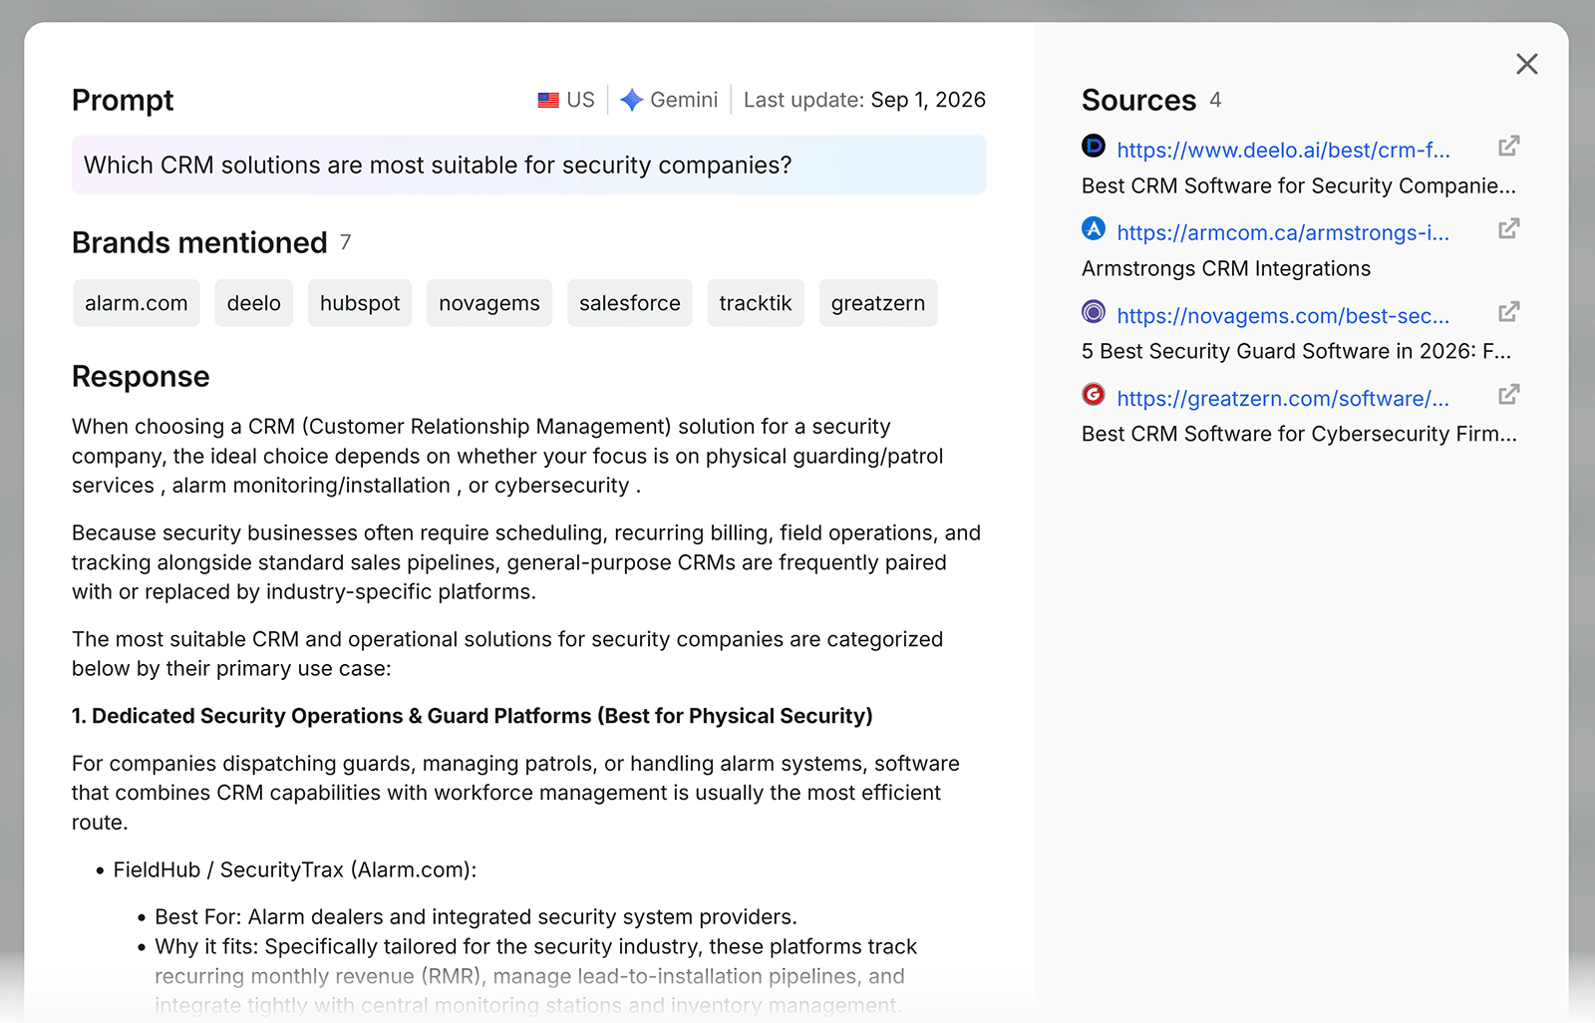Close the prompt details dialog
1595x1023 pixels.
pos(1526,64)
